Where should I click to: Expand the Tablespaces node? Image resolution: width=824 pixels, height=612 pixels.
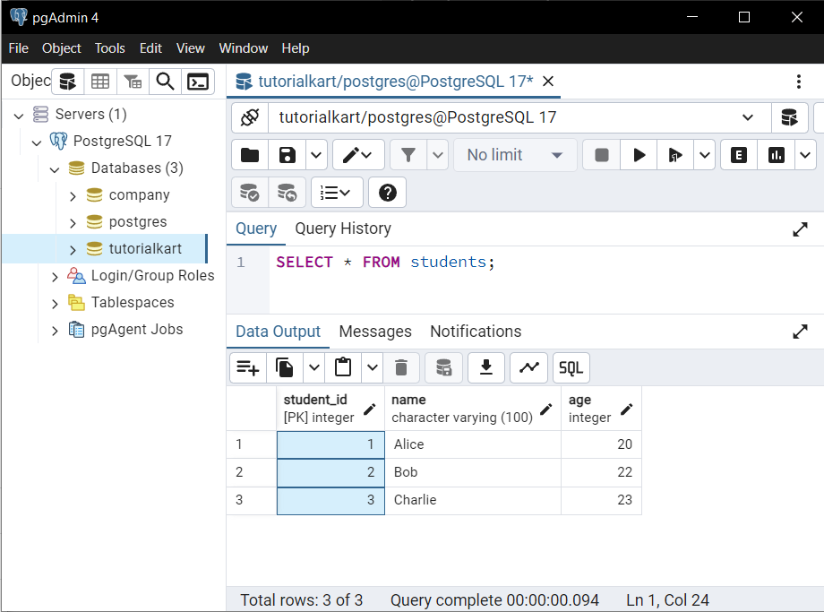click(x=55, y=304)
